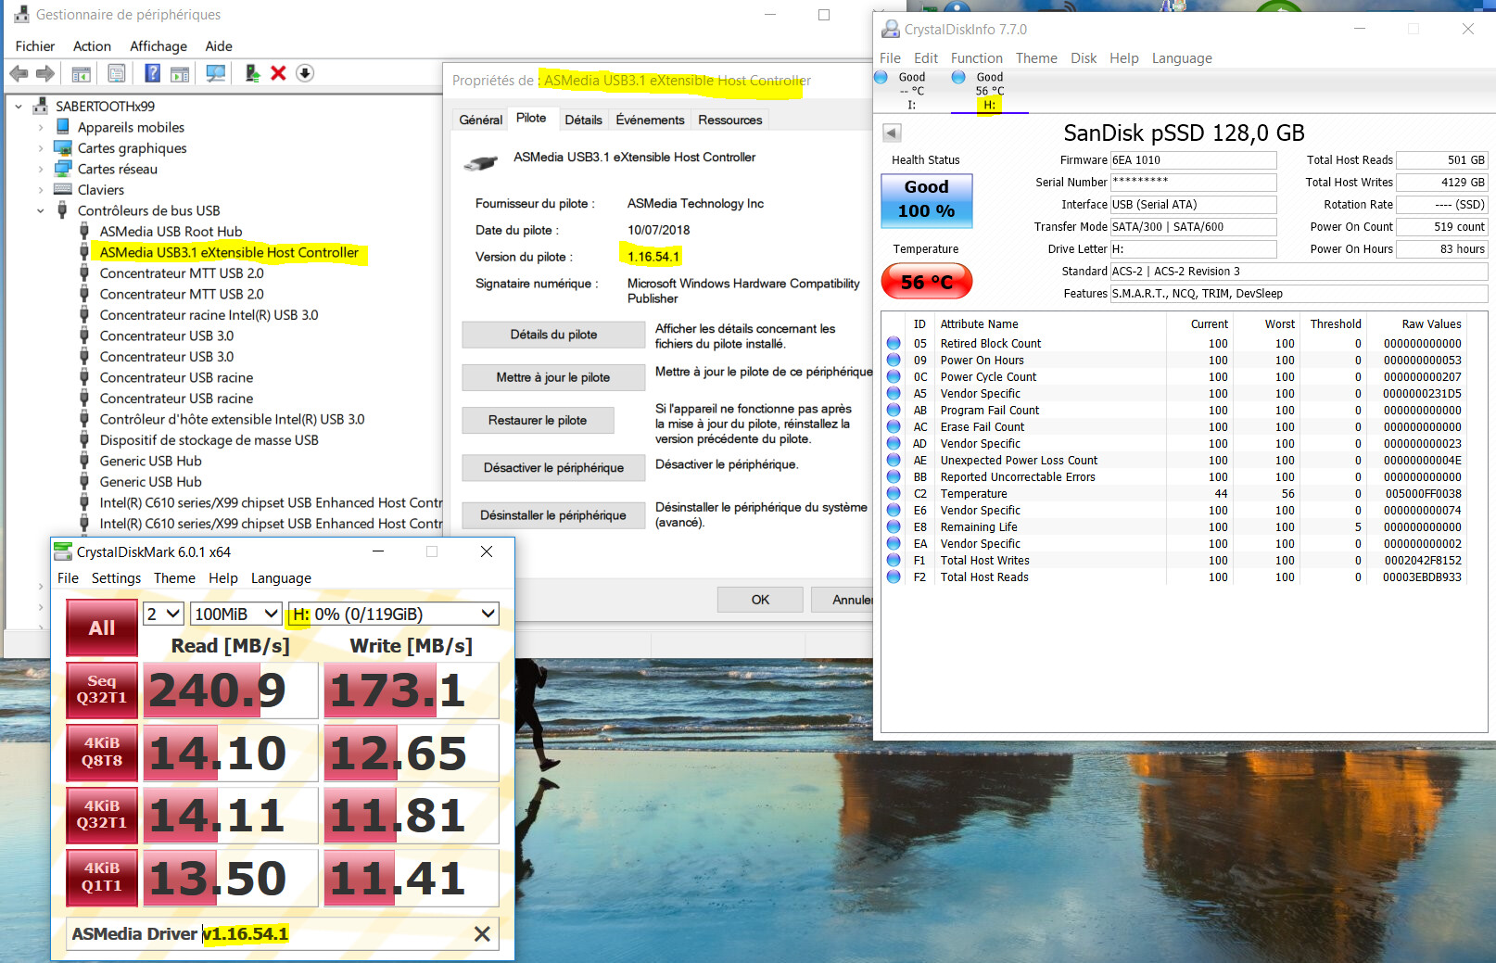The height and width of the screenshot is (963, 1496).
Task: Open the Properties toolbar icon in Device Manager
Action: (117, 73)
